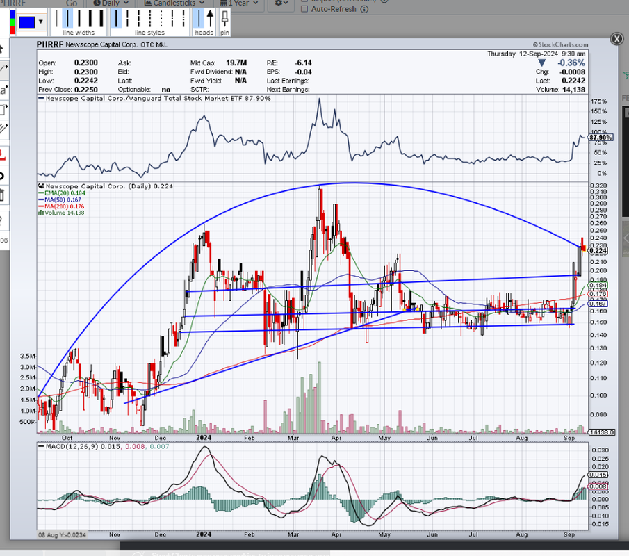The image size is (629, 556).
Task: Choose the solid line style
Action: coord(116,19)
